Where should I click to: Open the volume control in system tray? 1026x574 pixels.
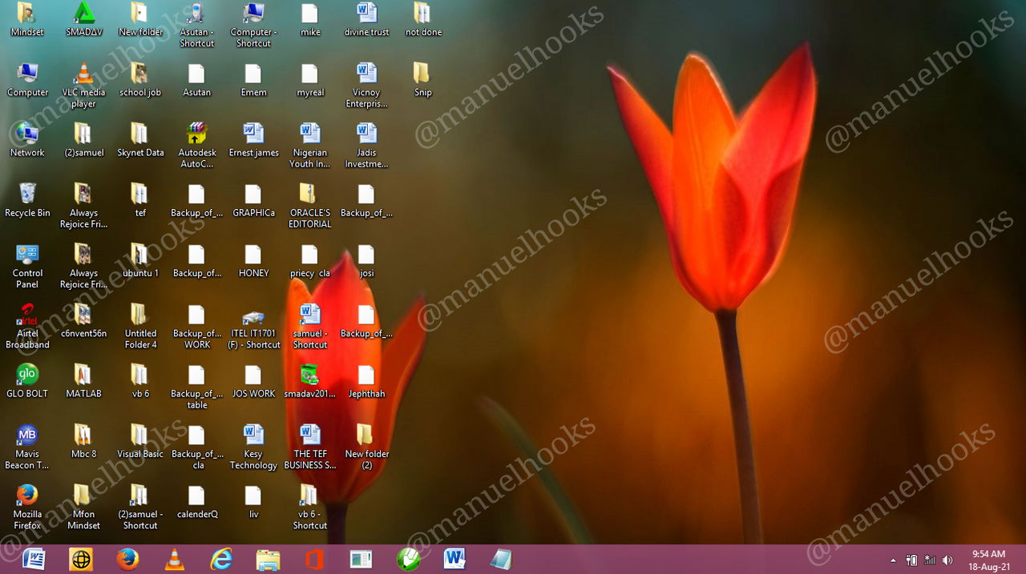click(947, 560)
